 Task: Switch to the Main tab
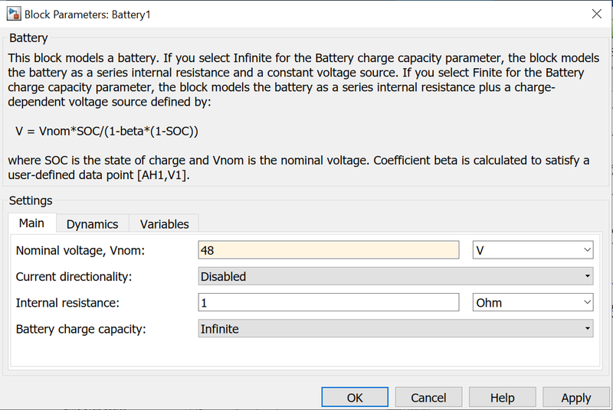(x=31, y=223)
